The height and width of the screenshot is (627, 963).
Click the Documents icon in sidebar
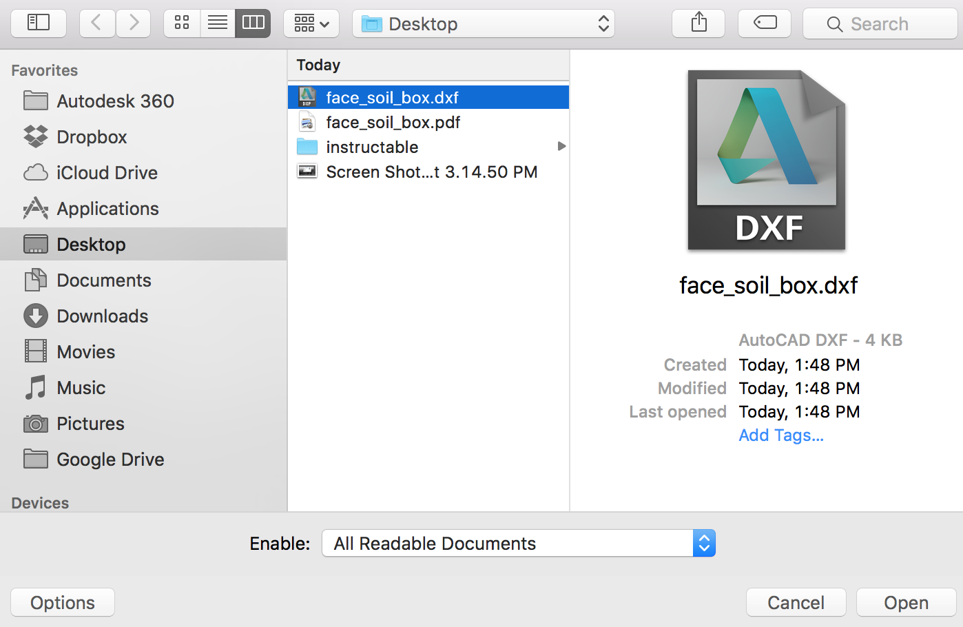point(36,280)
